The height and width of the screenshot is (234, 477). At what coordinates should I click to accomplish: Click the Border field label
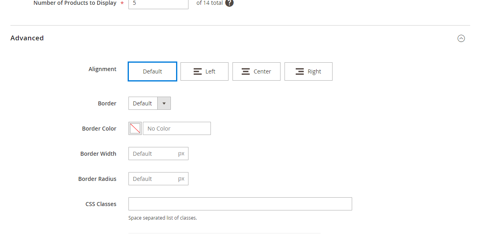pyautogui.click(x=107, y=103)
